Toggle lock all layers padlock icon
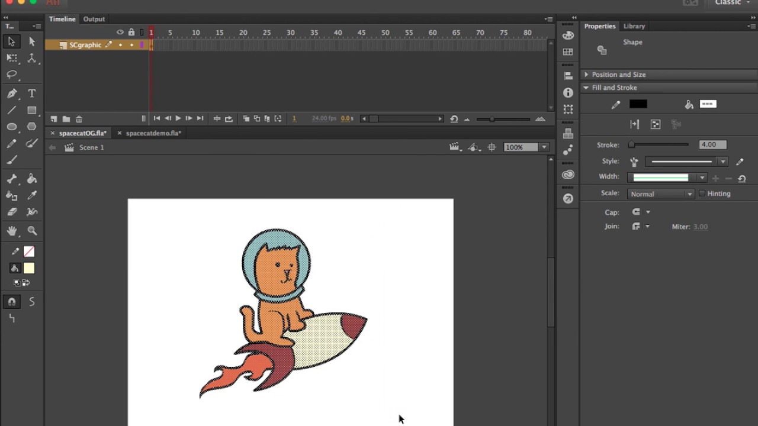The image size is (758, 426). point(131,32)
